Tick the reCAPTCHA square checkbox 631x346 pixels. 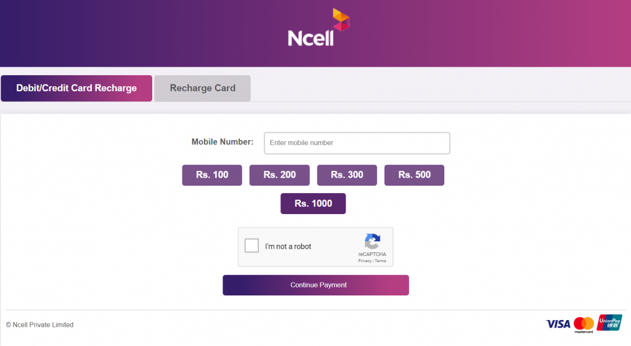[251, 246]
